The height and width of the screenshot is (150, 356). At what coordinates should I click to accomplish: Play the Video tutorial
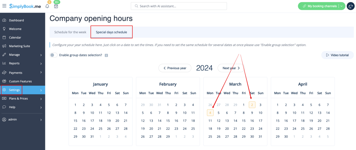[x=337, y=55]
